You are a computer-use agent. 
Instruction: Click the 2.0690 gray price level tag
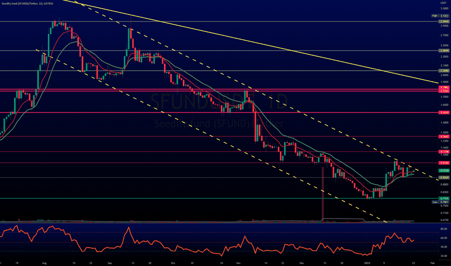(444, 71)
